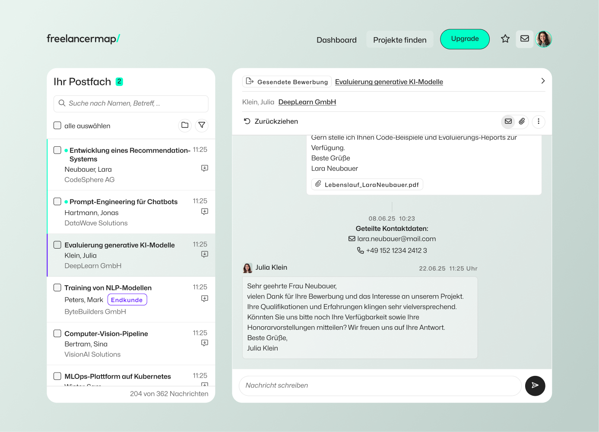Expand the application details chevron arrow
Image resolution: width=599 pixels, height=432 pixels.
tap(543, 81)
